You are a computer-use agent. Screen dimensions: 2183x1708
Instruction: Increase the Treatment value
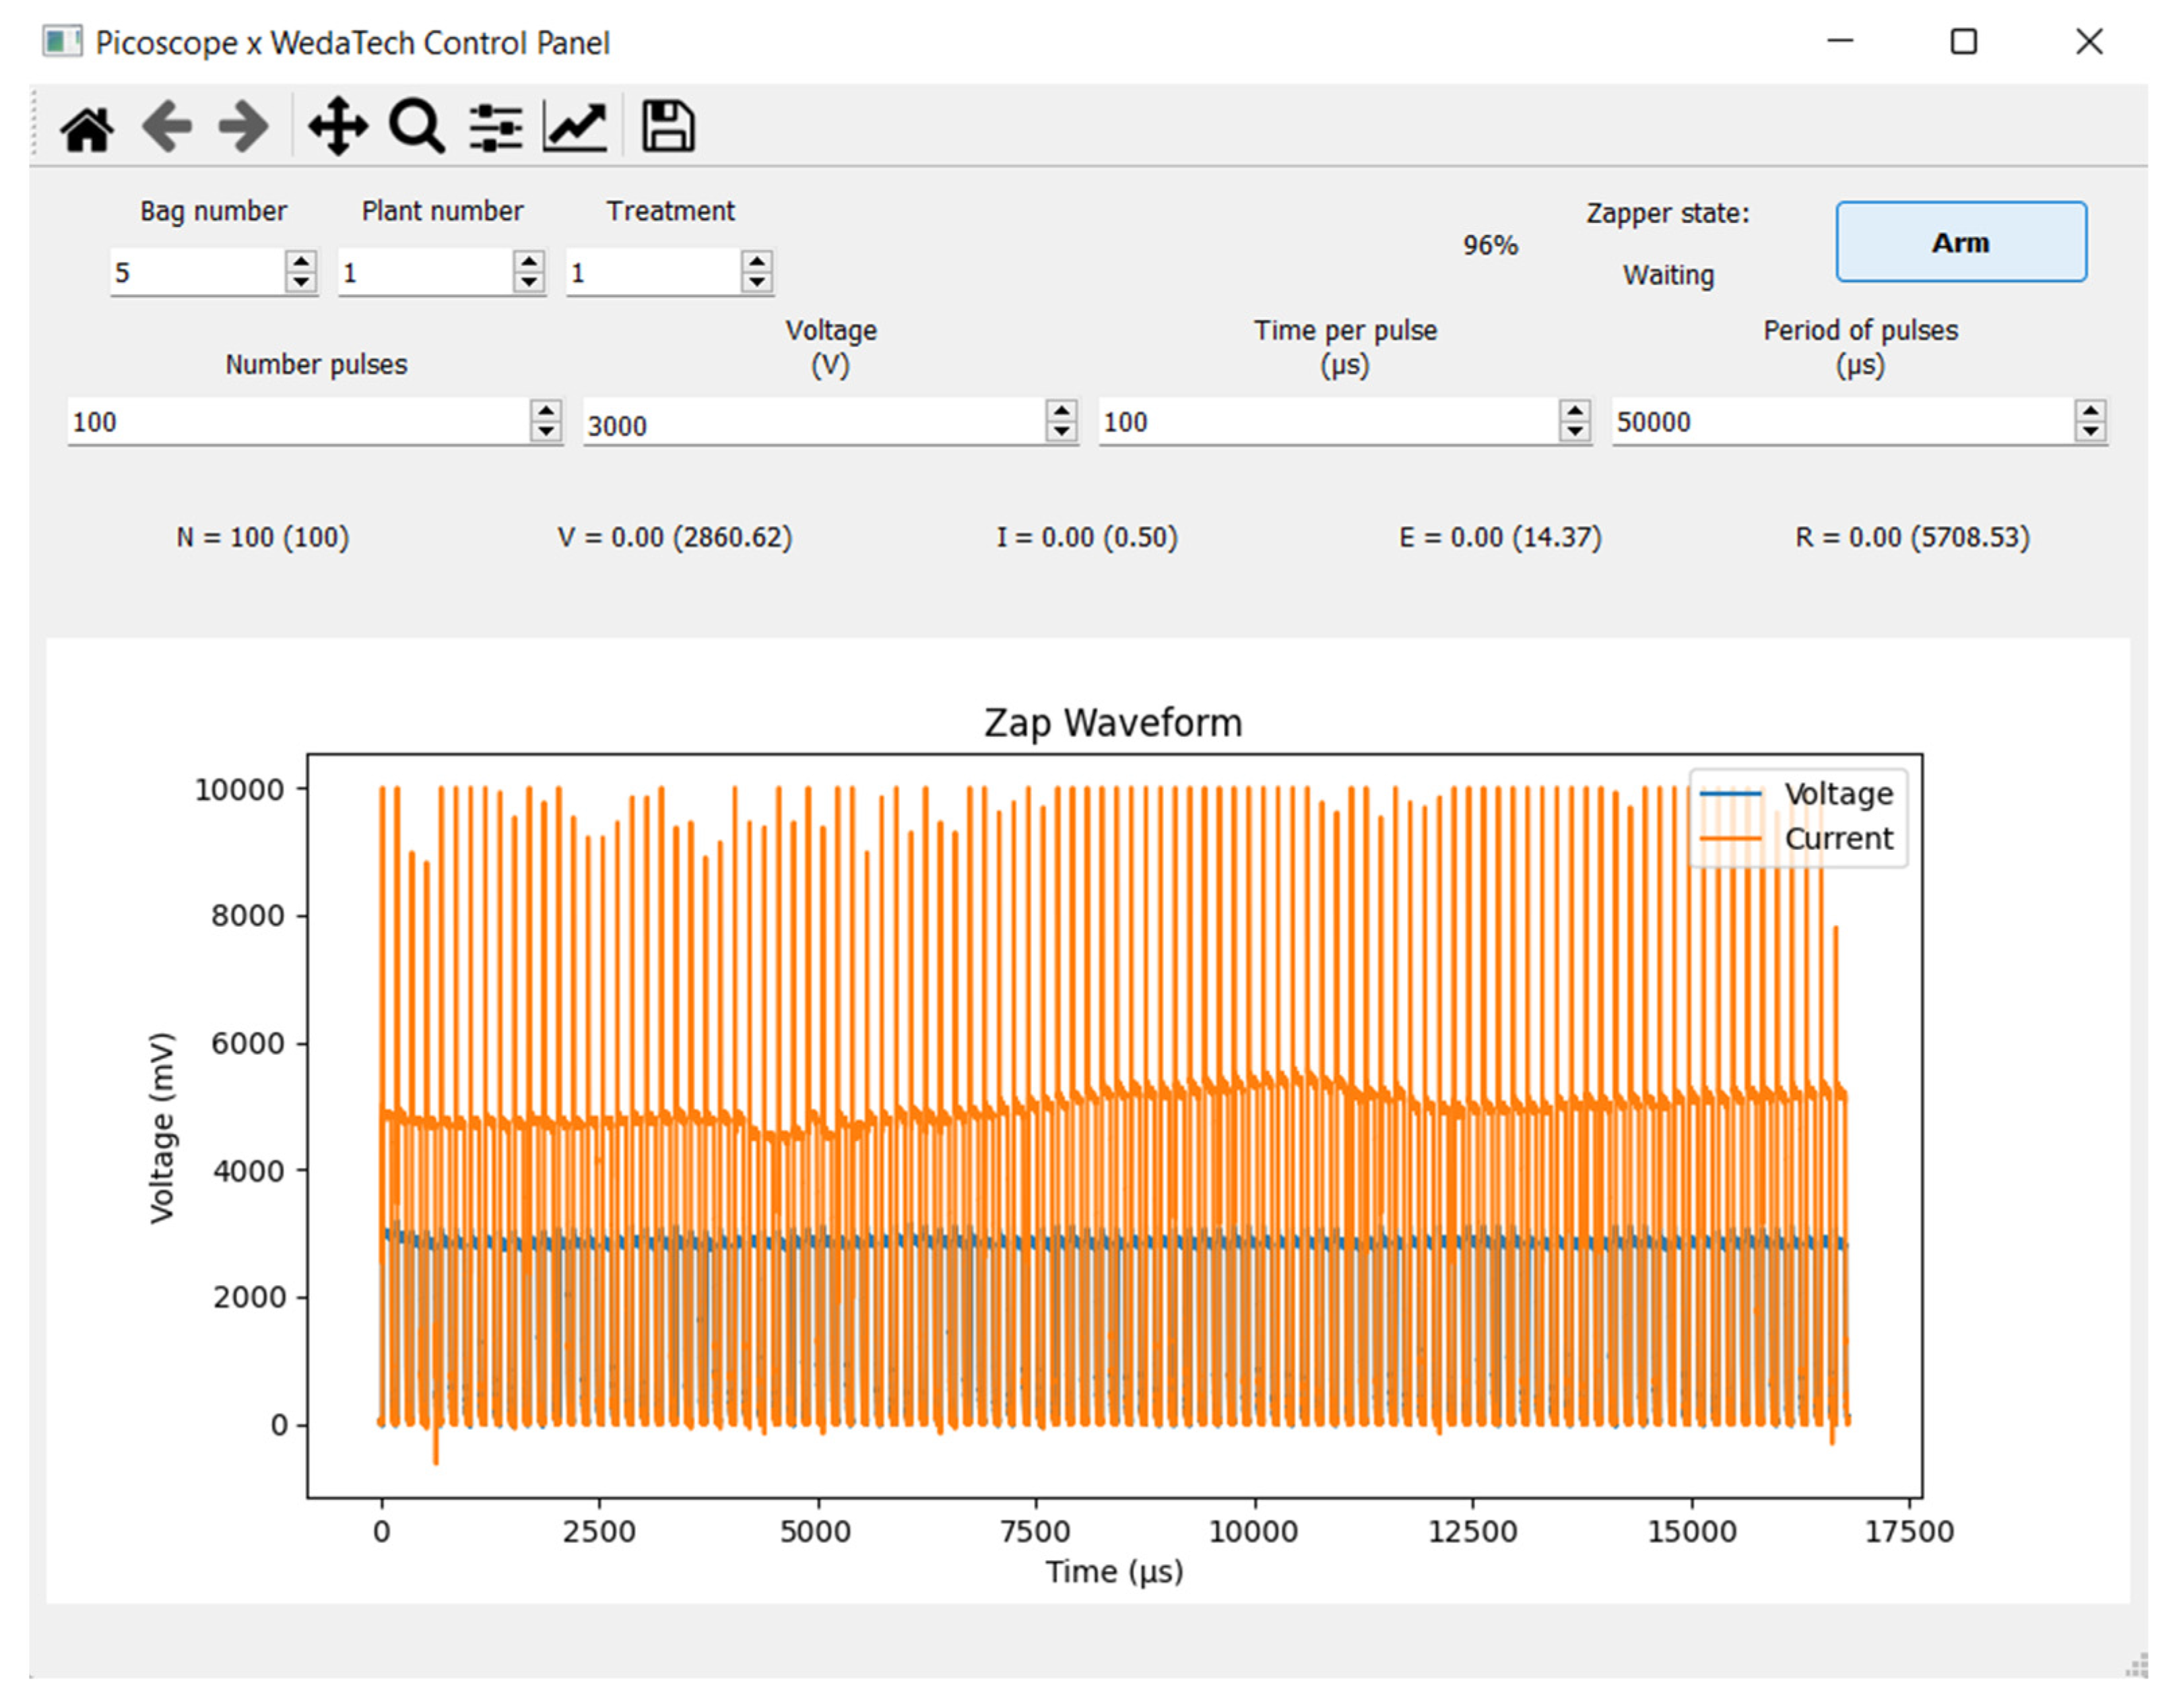coord(757,261)
